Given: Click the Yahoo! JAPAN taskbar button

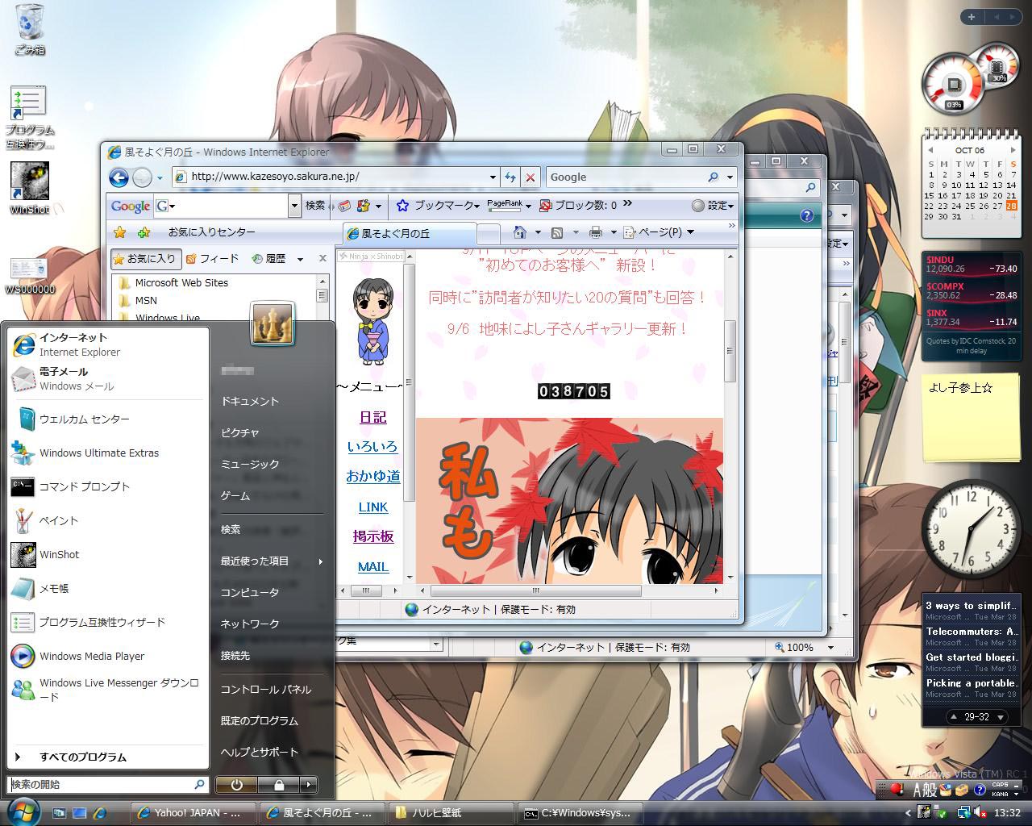Looking at the screenshot, I should 193,813.
